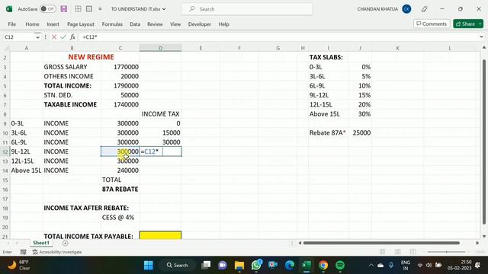Viewport: 488px width, 274px height.
Task: Click the GROSS SALARY value 1770000
Action: coord(120,67)
